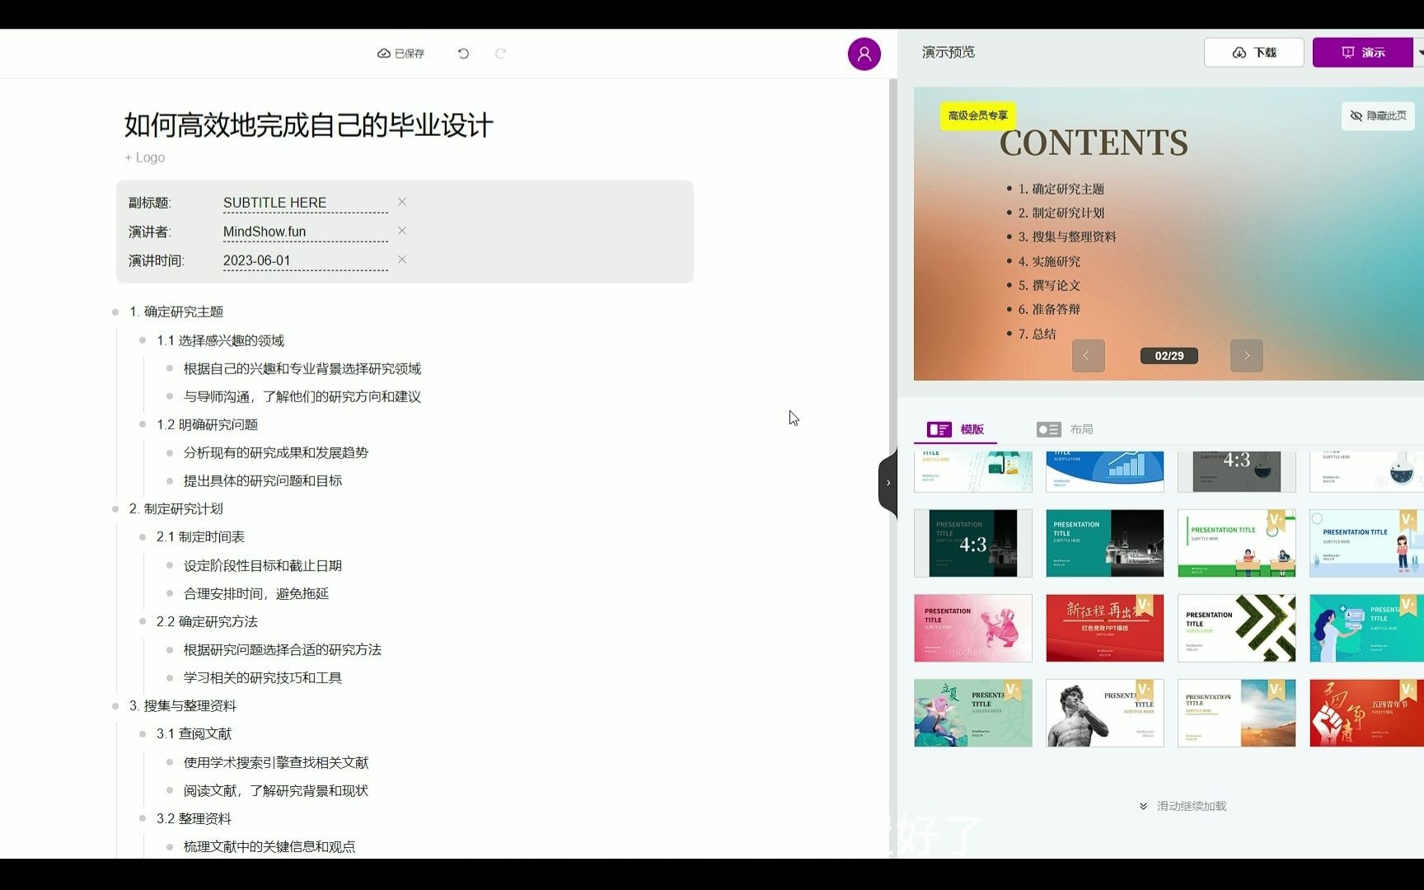
Task: Click the + Logo link
Action: coord(145,157)
